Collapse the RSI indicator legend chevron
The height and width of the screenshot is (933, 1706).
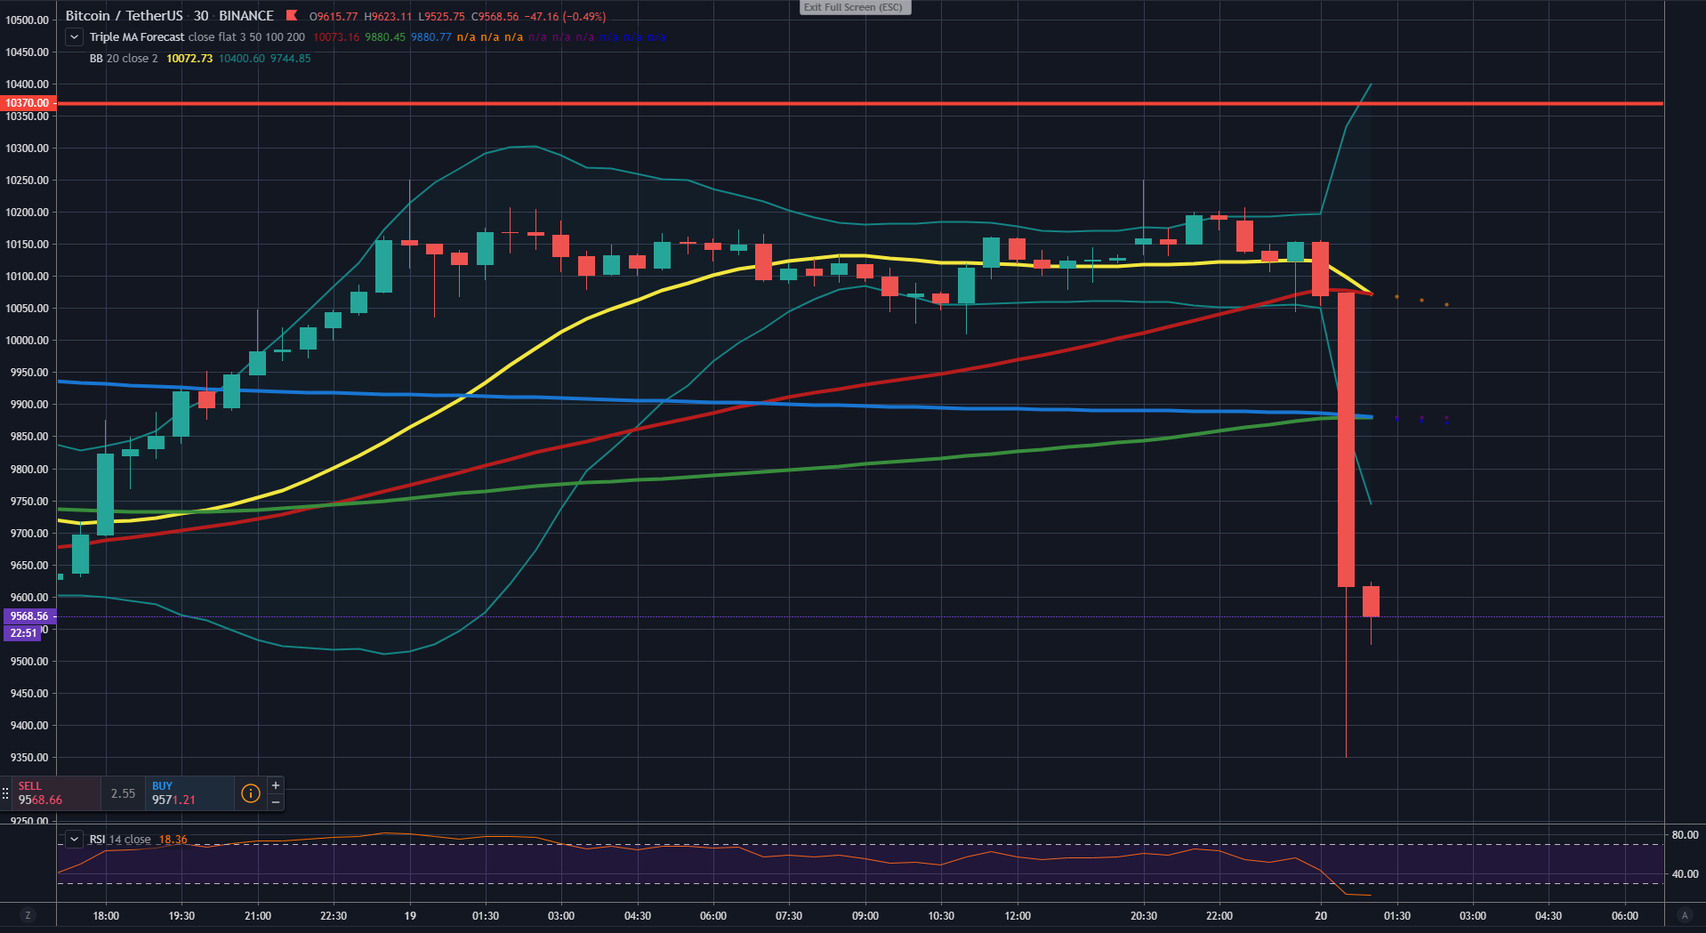75,840
